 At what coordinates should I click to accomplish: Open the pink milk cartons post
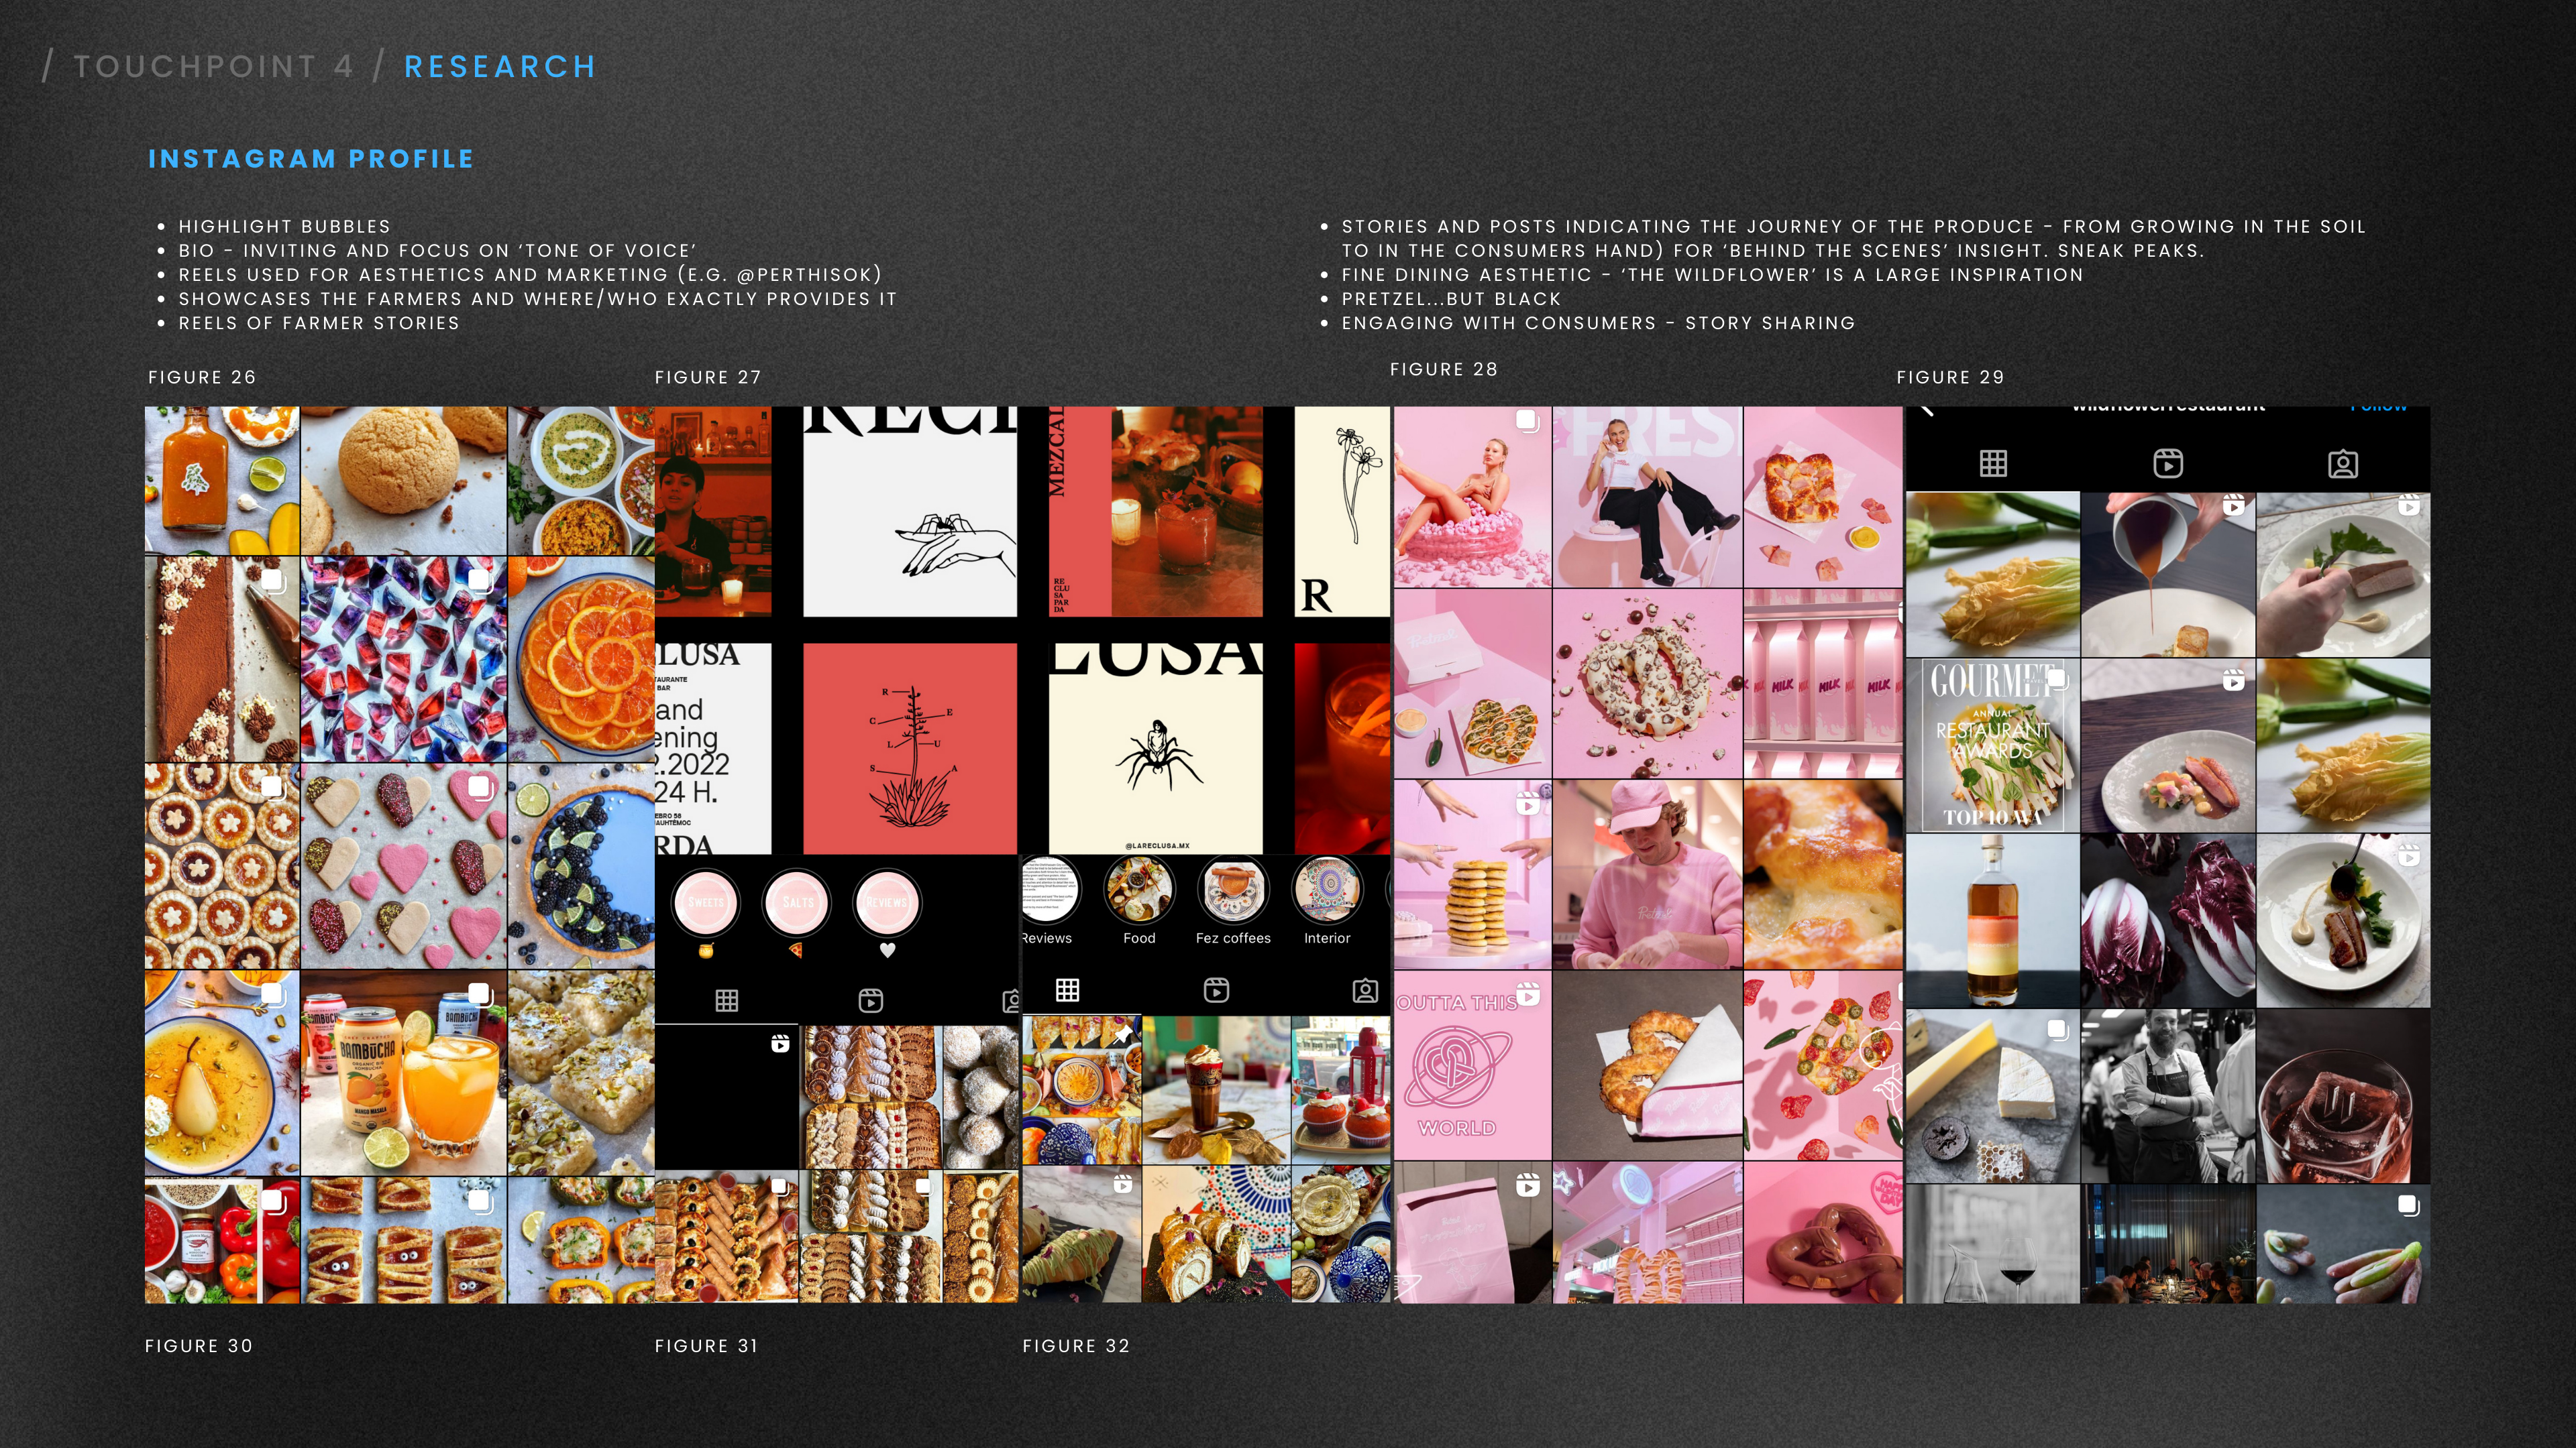(x=1822, y=684)
